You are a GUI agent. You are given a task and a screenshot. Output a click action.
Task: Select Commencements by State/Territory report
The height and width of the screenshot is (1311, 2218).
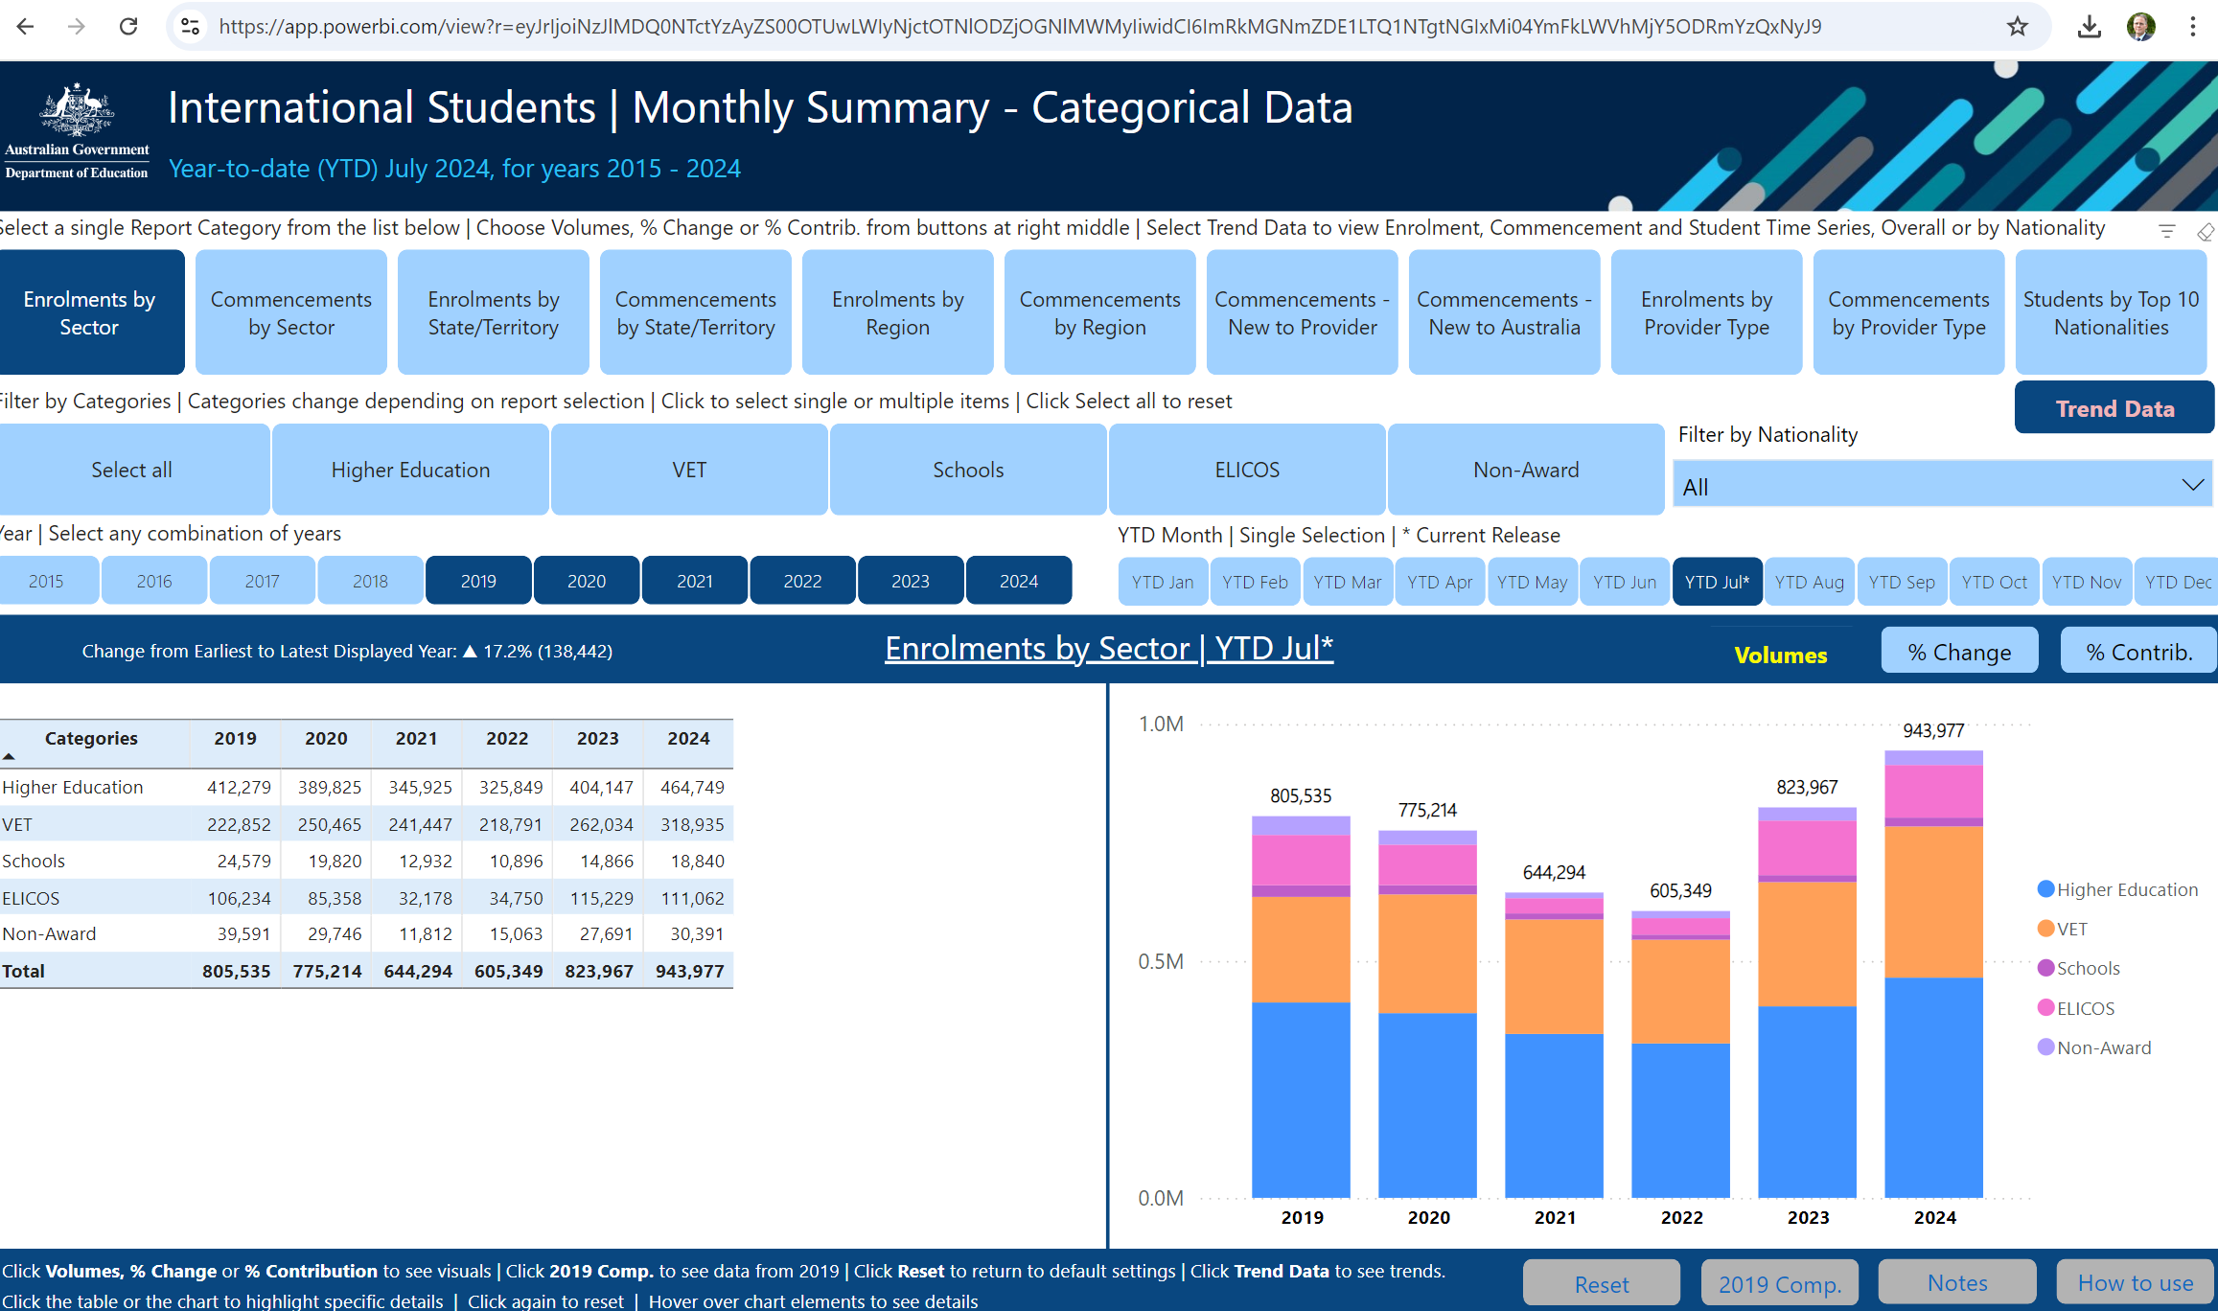click(696, 312)
